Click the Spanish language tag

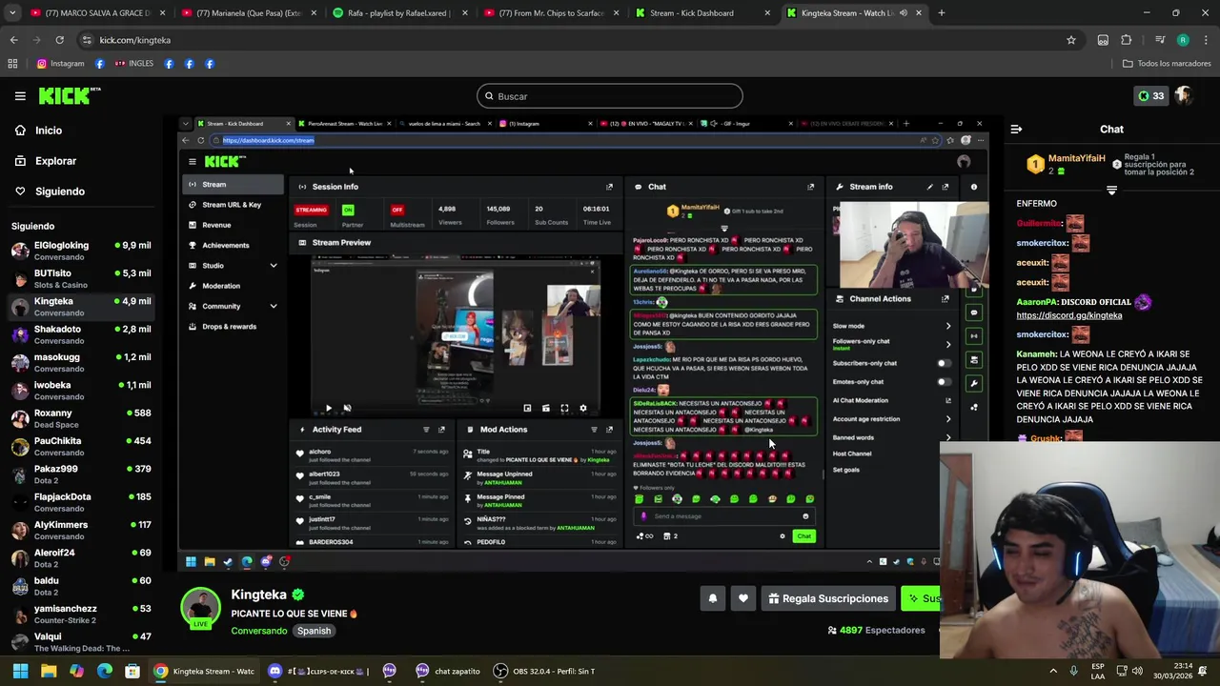[314, 631]
